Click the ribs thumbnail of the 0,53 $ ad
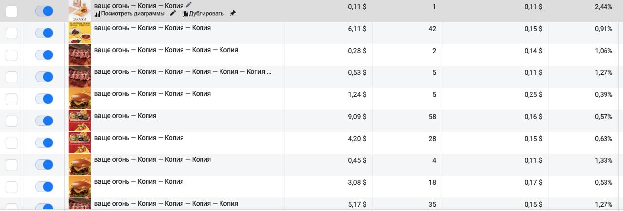This screenshot has width=623, height=211. (x=79, y=77)
